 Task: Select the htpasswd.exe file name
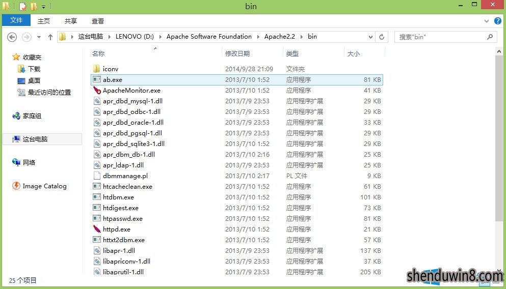pyautogui.click(x=123, y=218)
